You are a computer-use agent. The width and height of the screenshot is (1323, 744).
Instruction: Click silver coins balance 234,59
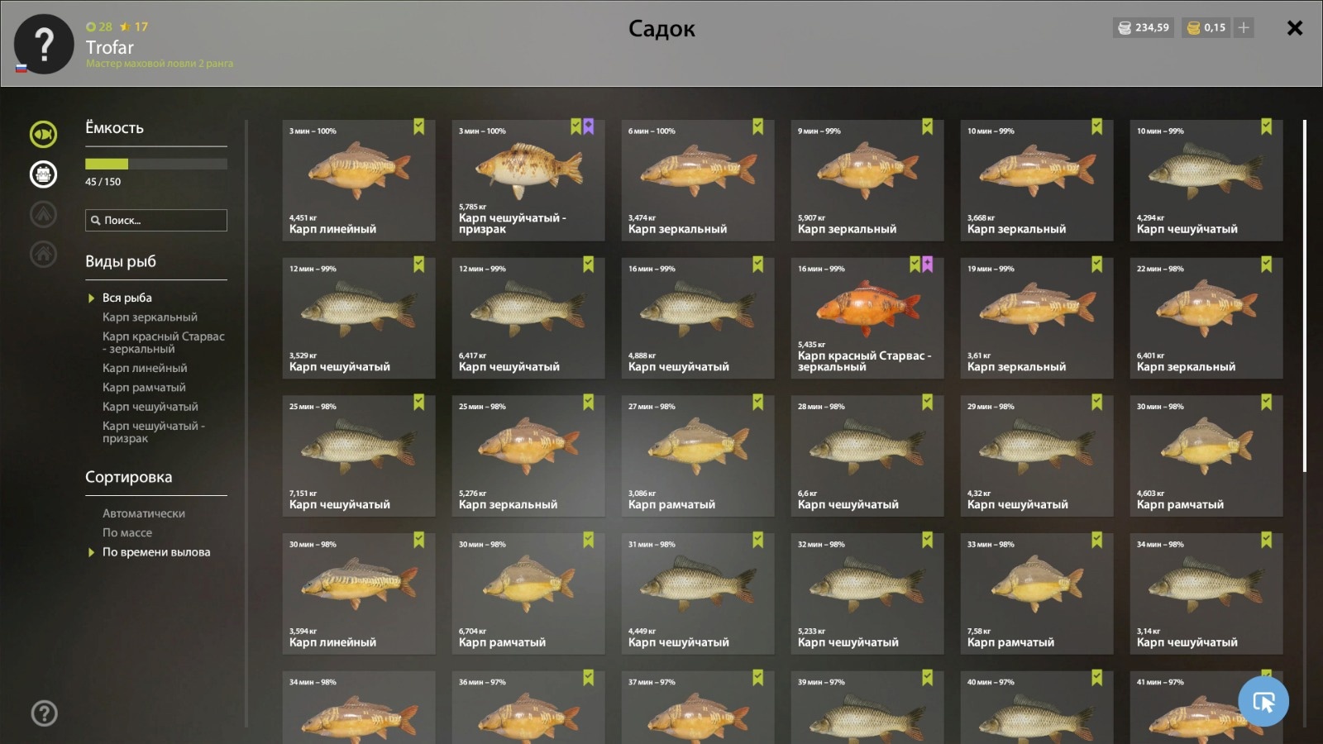click(x=1144, y=27)
